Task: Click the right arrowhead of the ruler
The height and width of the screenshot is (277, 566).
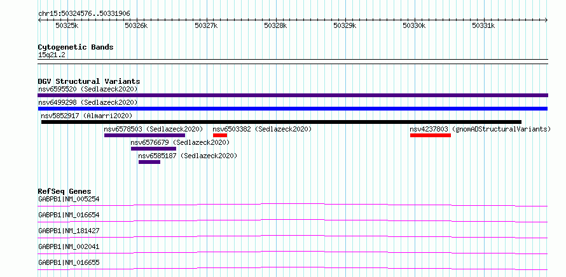Action: tap(546, 20)
